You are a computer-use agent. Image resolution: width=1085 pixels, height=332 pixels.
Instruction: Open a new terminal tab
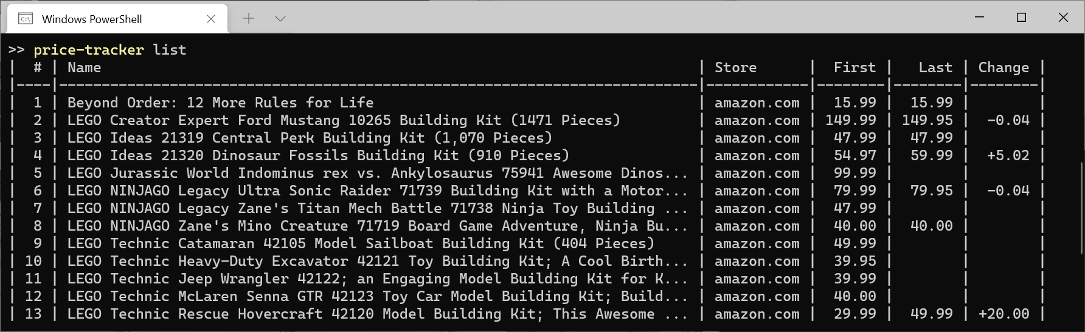click(249, 19)
